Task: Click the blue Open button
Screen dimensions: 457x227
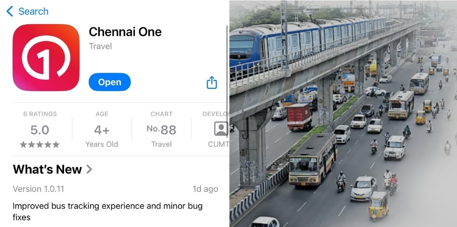Action: pos(109,82)
